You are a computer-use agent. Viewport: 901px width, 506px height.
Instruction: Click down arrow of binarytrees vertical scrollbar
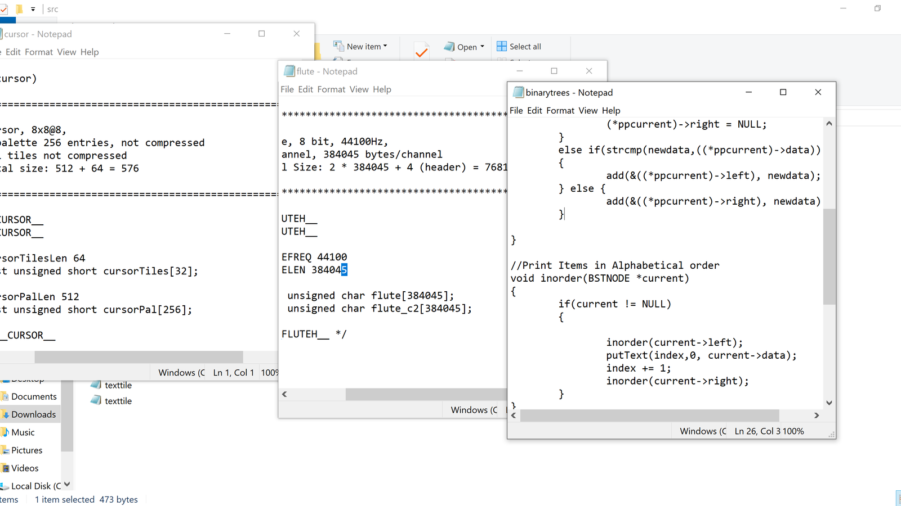click(x=829, y=403)
